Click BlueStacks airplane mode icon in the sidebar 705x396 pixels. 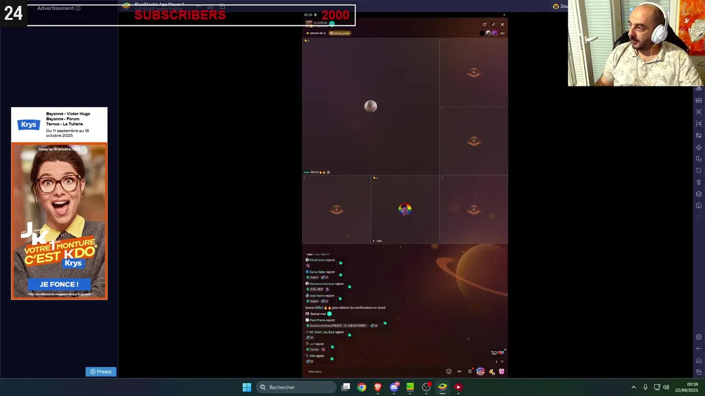point(699,147)
